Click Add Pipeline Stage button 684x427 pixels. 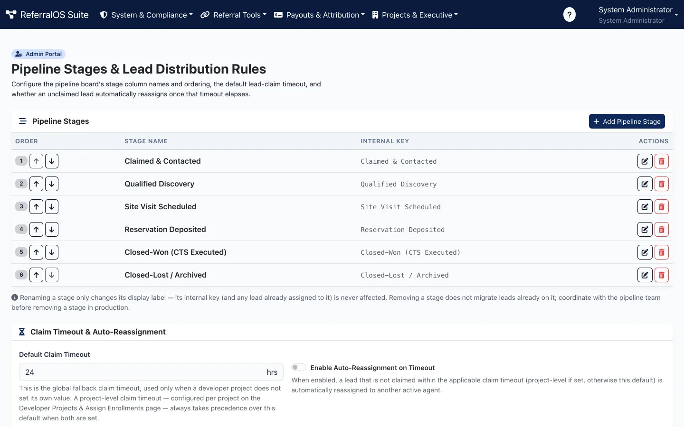point(627,121)
